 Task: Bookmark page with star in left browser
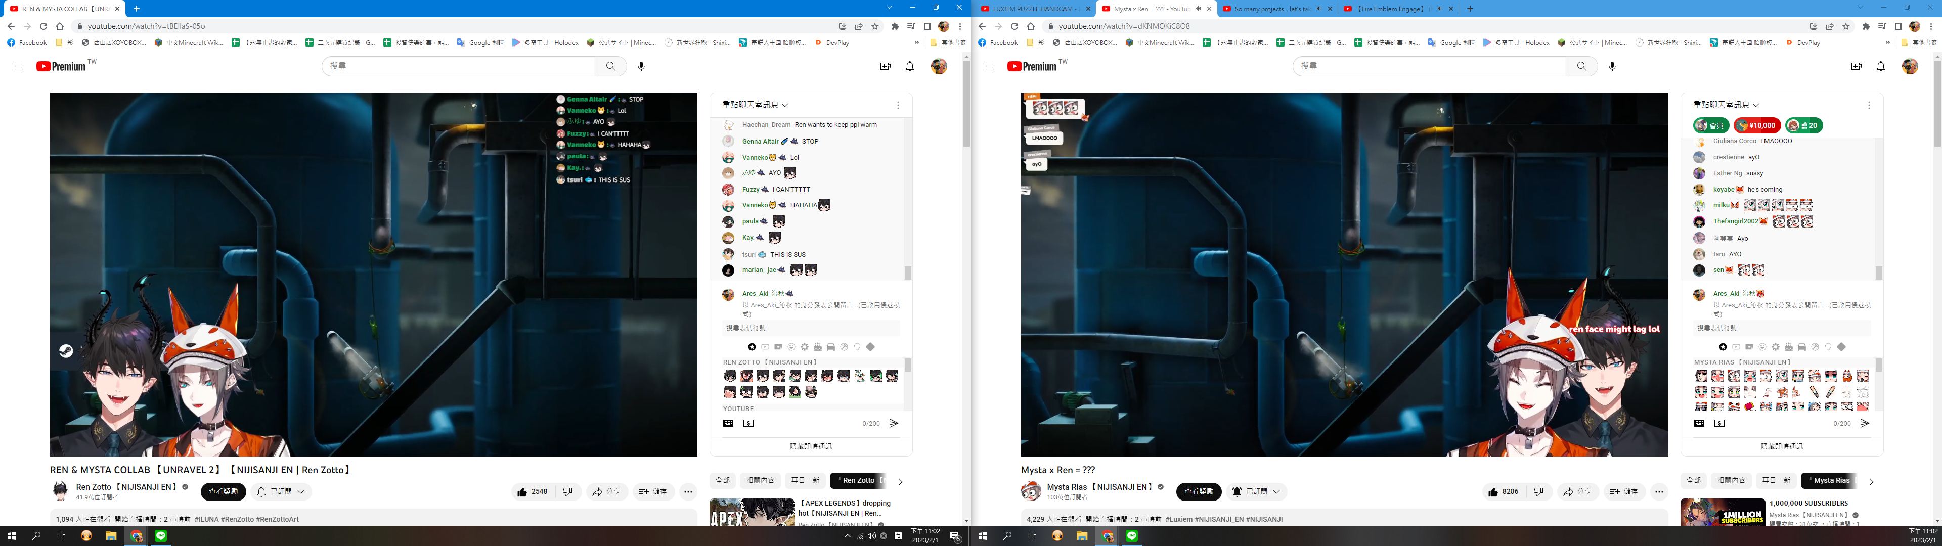tap(874, 26)
